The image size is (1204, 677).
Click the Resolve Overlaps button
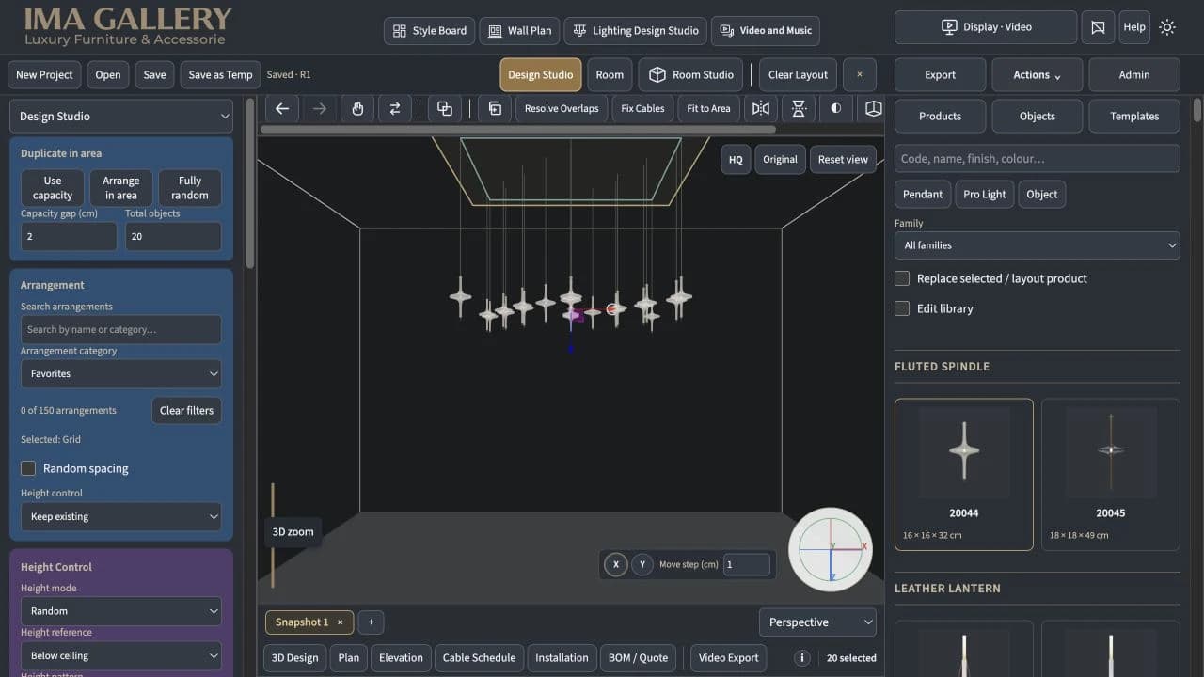(562, 108)
